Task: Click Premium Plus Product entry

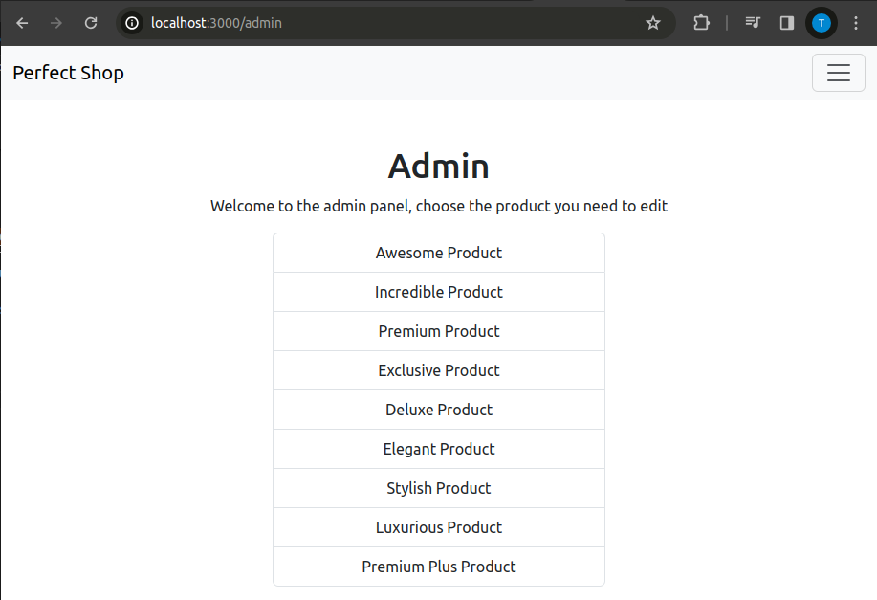Action: [x=438, y=567]
